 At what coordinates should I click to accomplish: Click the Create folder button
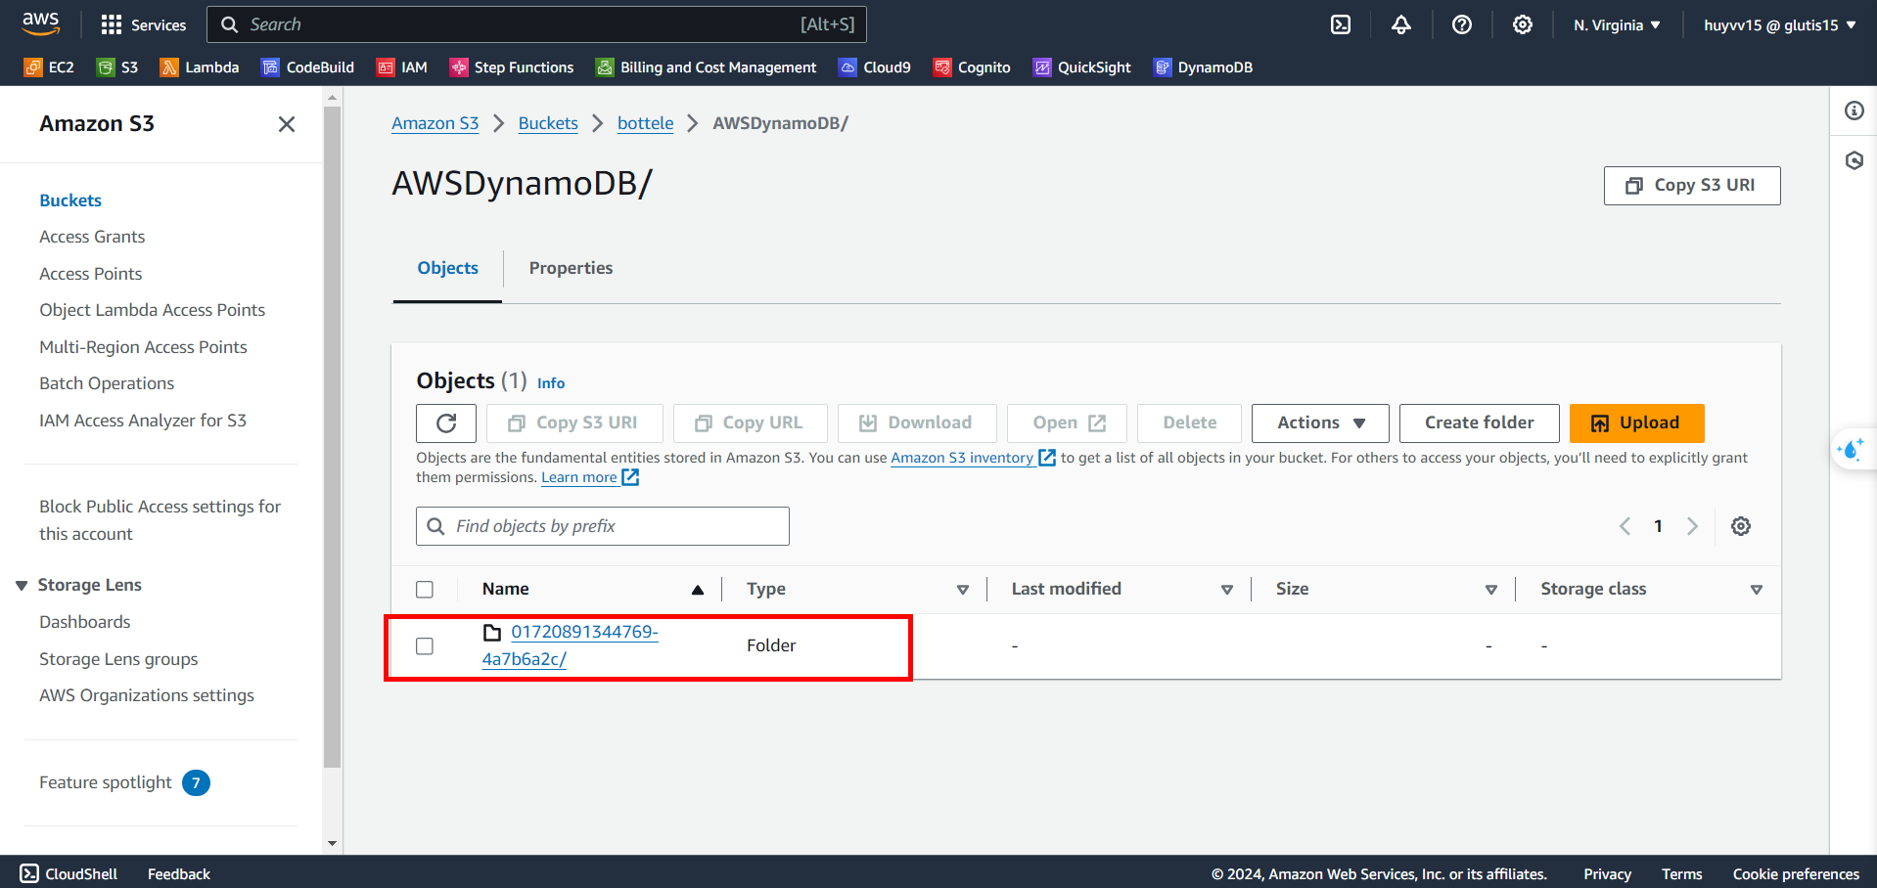1479,423
